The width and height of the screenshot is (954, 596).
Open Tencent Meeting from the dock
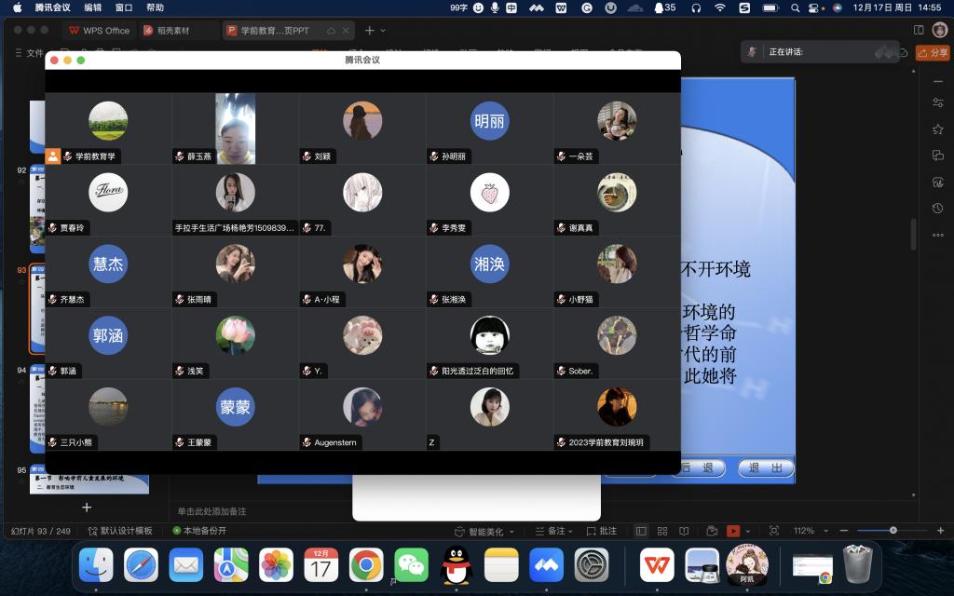(x=547, y=564)
